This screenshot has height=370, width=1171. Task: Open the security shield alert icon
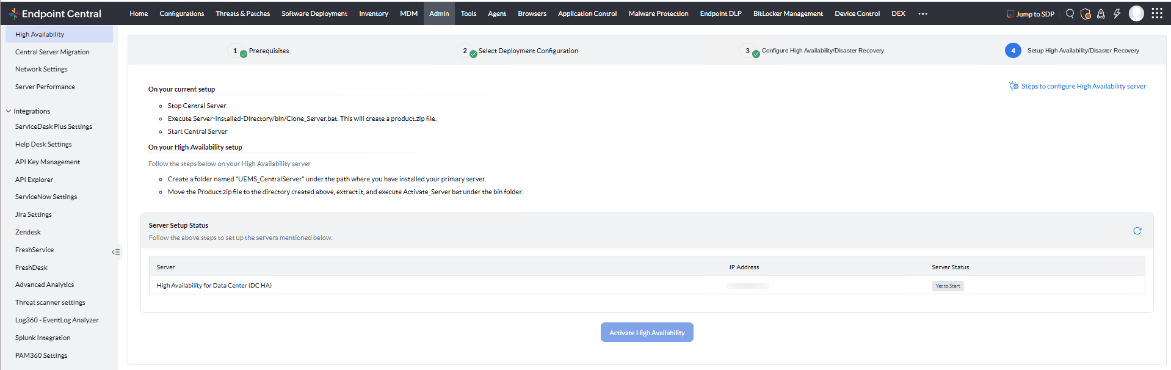pos(1086,13)
